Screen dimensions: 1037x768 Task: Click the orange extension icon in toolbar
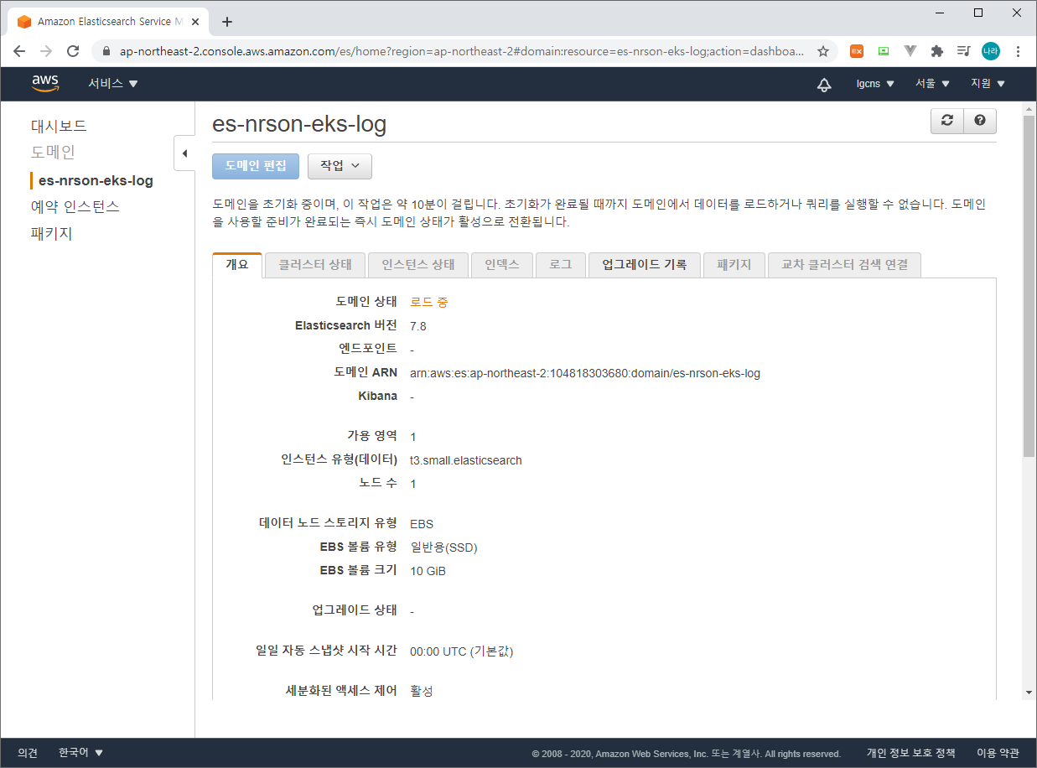coord(857,51)
